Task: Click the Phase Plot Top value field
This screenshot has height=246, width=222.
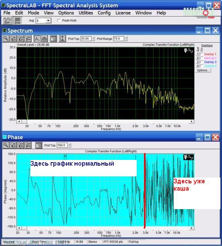Action: (62, 145)
